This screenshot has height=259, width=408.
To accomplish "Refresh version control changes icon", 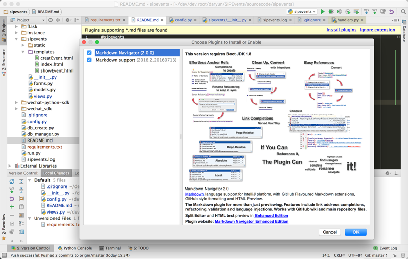I will (x=12, y=182).
